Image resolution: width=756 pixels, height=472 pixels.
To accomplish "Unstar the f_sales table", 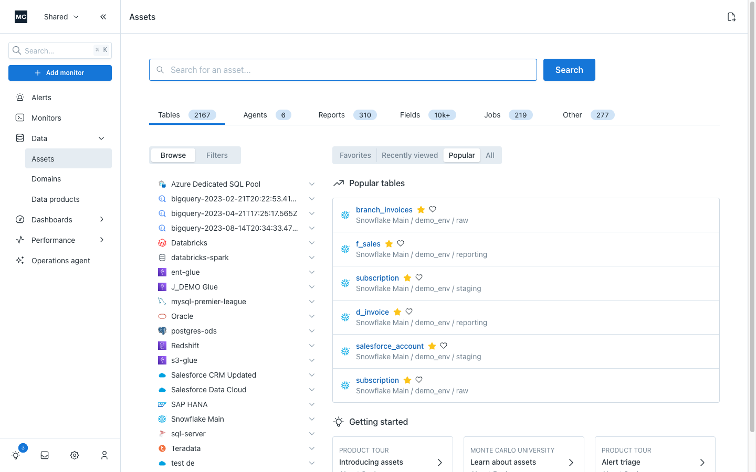I will (388, 243).
